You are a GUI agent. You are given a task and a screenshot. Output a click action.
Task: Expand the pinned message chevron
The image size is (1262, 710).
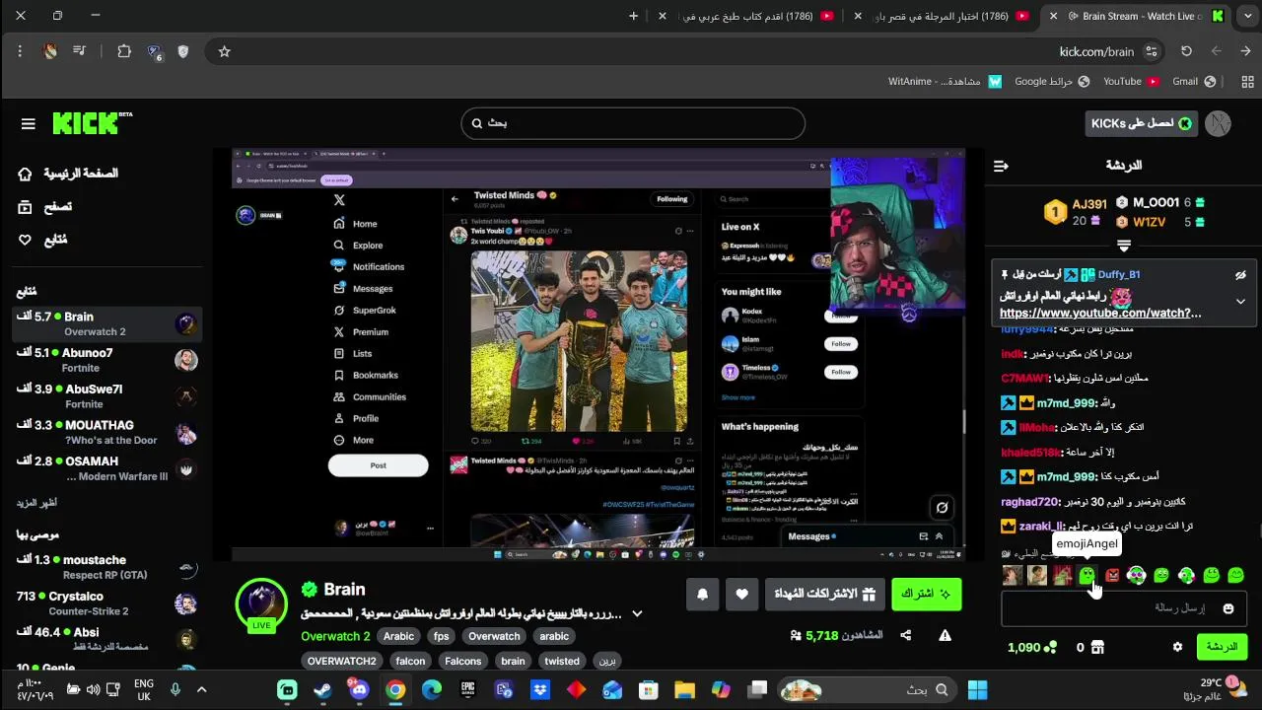pyautogui.click(x=1240, y=302)
